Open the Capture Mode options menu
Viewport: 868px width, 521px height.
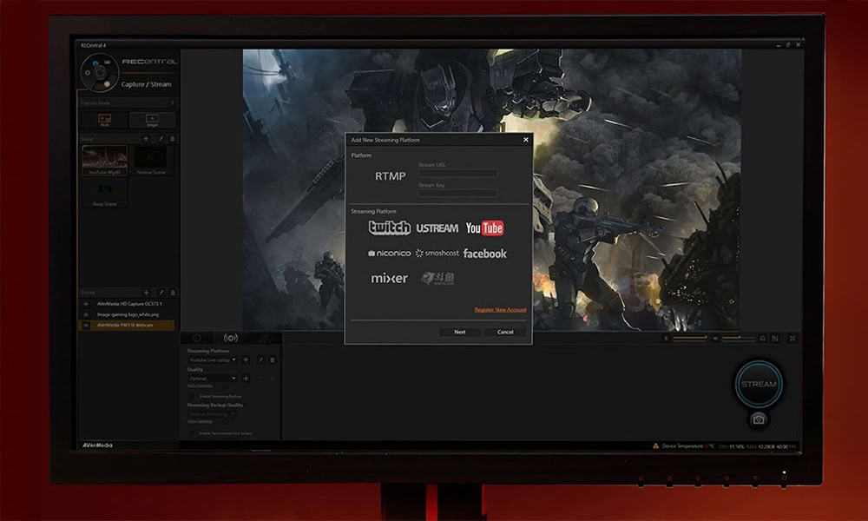tap(172, 102)
